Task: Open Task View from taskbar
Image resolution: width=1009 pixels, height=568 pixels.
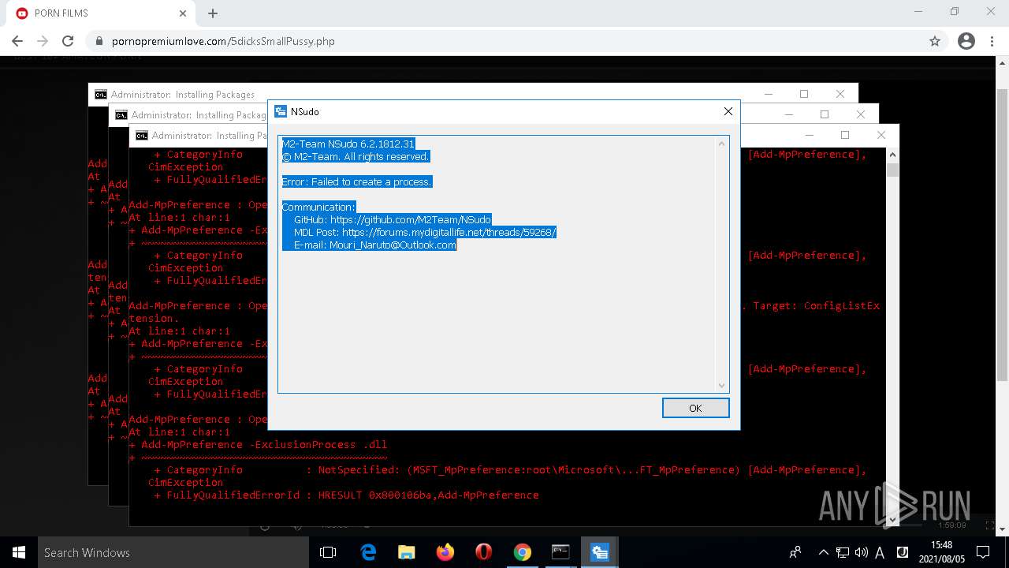Action: click(328, 552)
